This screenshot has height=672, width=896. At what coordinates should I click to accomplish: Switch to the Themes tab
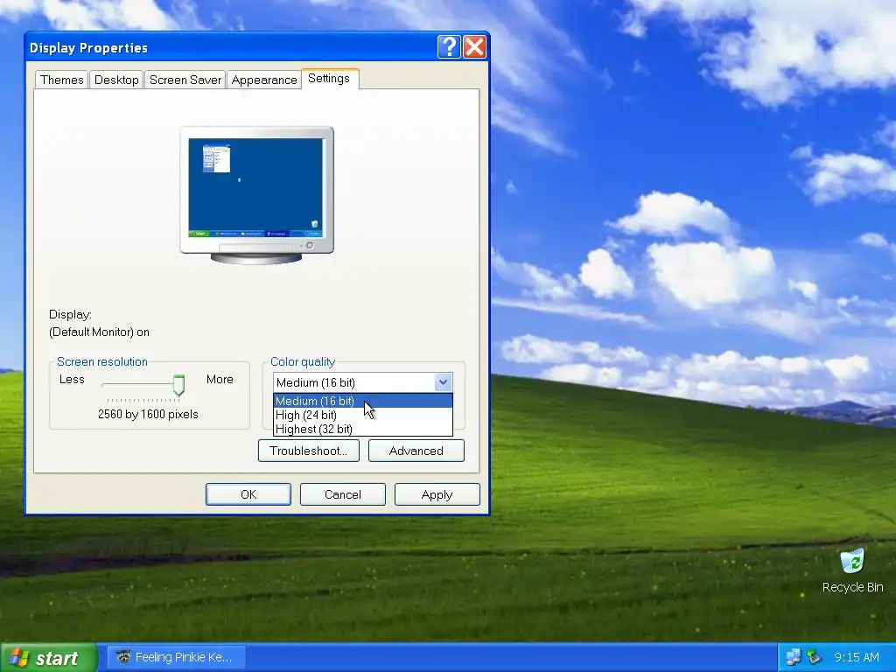[x=62, y=80]
